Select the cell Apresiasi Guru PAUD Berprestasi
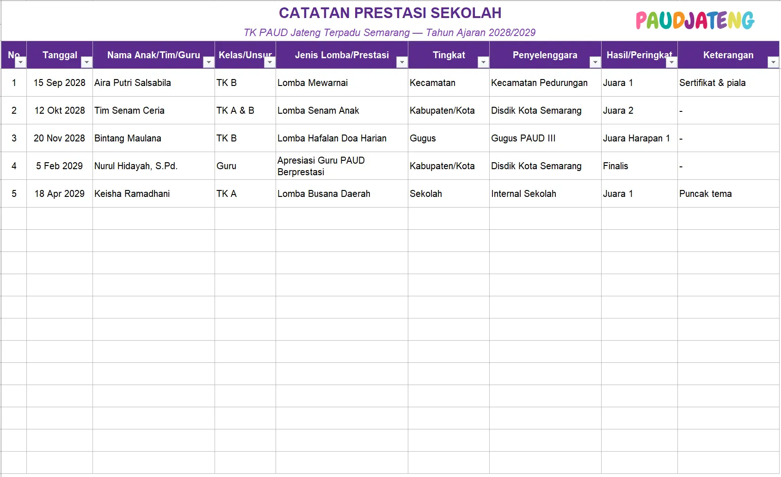 coord(342,166)
